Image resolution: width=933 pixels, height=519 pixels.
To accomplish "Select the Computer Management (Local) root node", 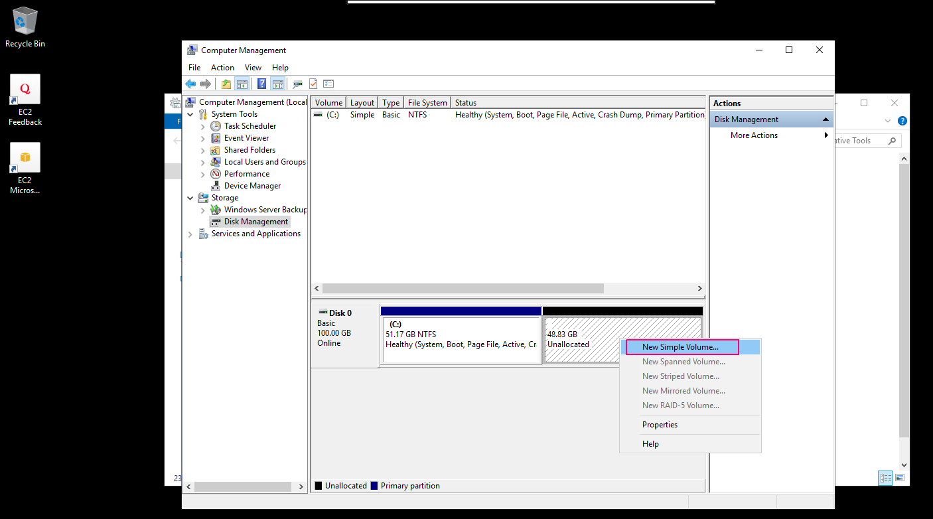I will tap(252, 102).
